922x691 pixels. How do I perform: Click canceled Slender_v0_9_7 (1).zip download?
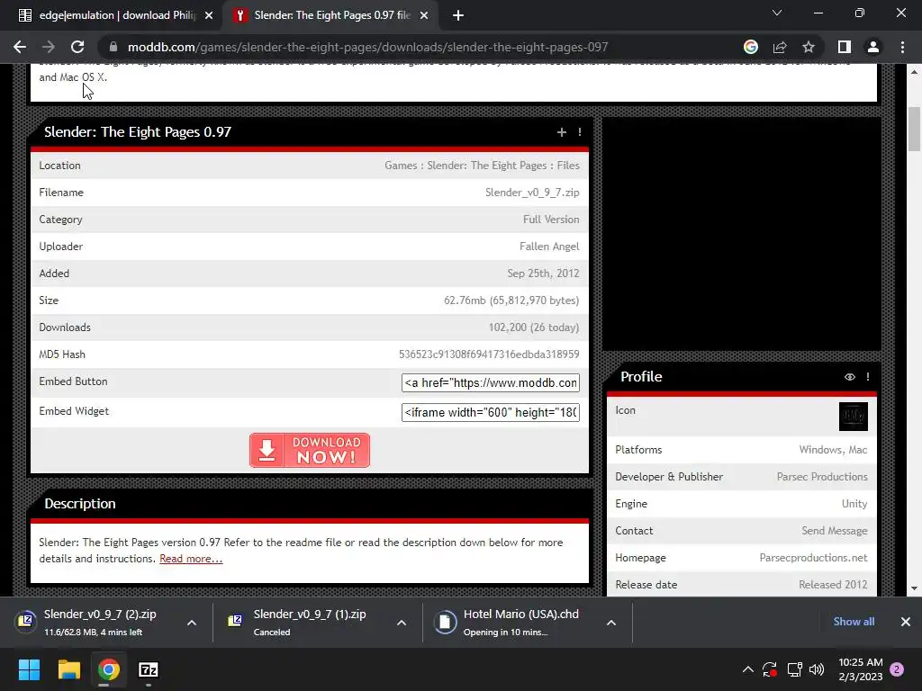[x=303, y=623]
